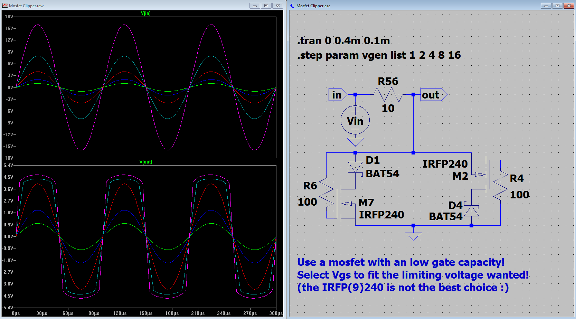
Task: Click the .tran 0 0.4m 0.1m directive
Action: pos(344,41)
